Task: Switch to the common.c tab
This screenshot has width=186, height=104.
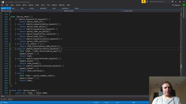Action: point(65,8)
